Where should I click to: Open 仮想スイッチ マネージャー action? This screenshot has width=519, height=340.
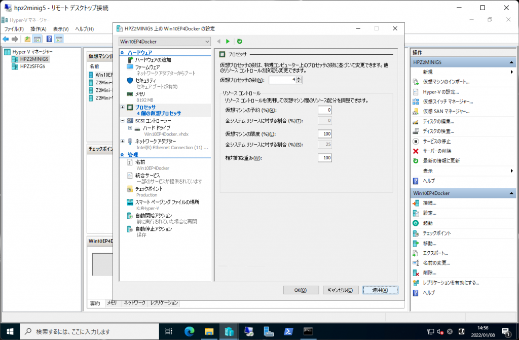click(448, 101)
